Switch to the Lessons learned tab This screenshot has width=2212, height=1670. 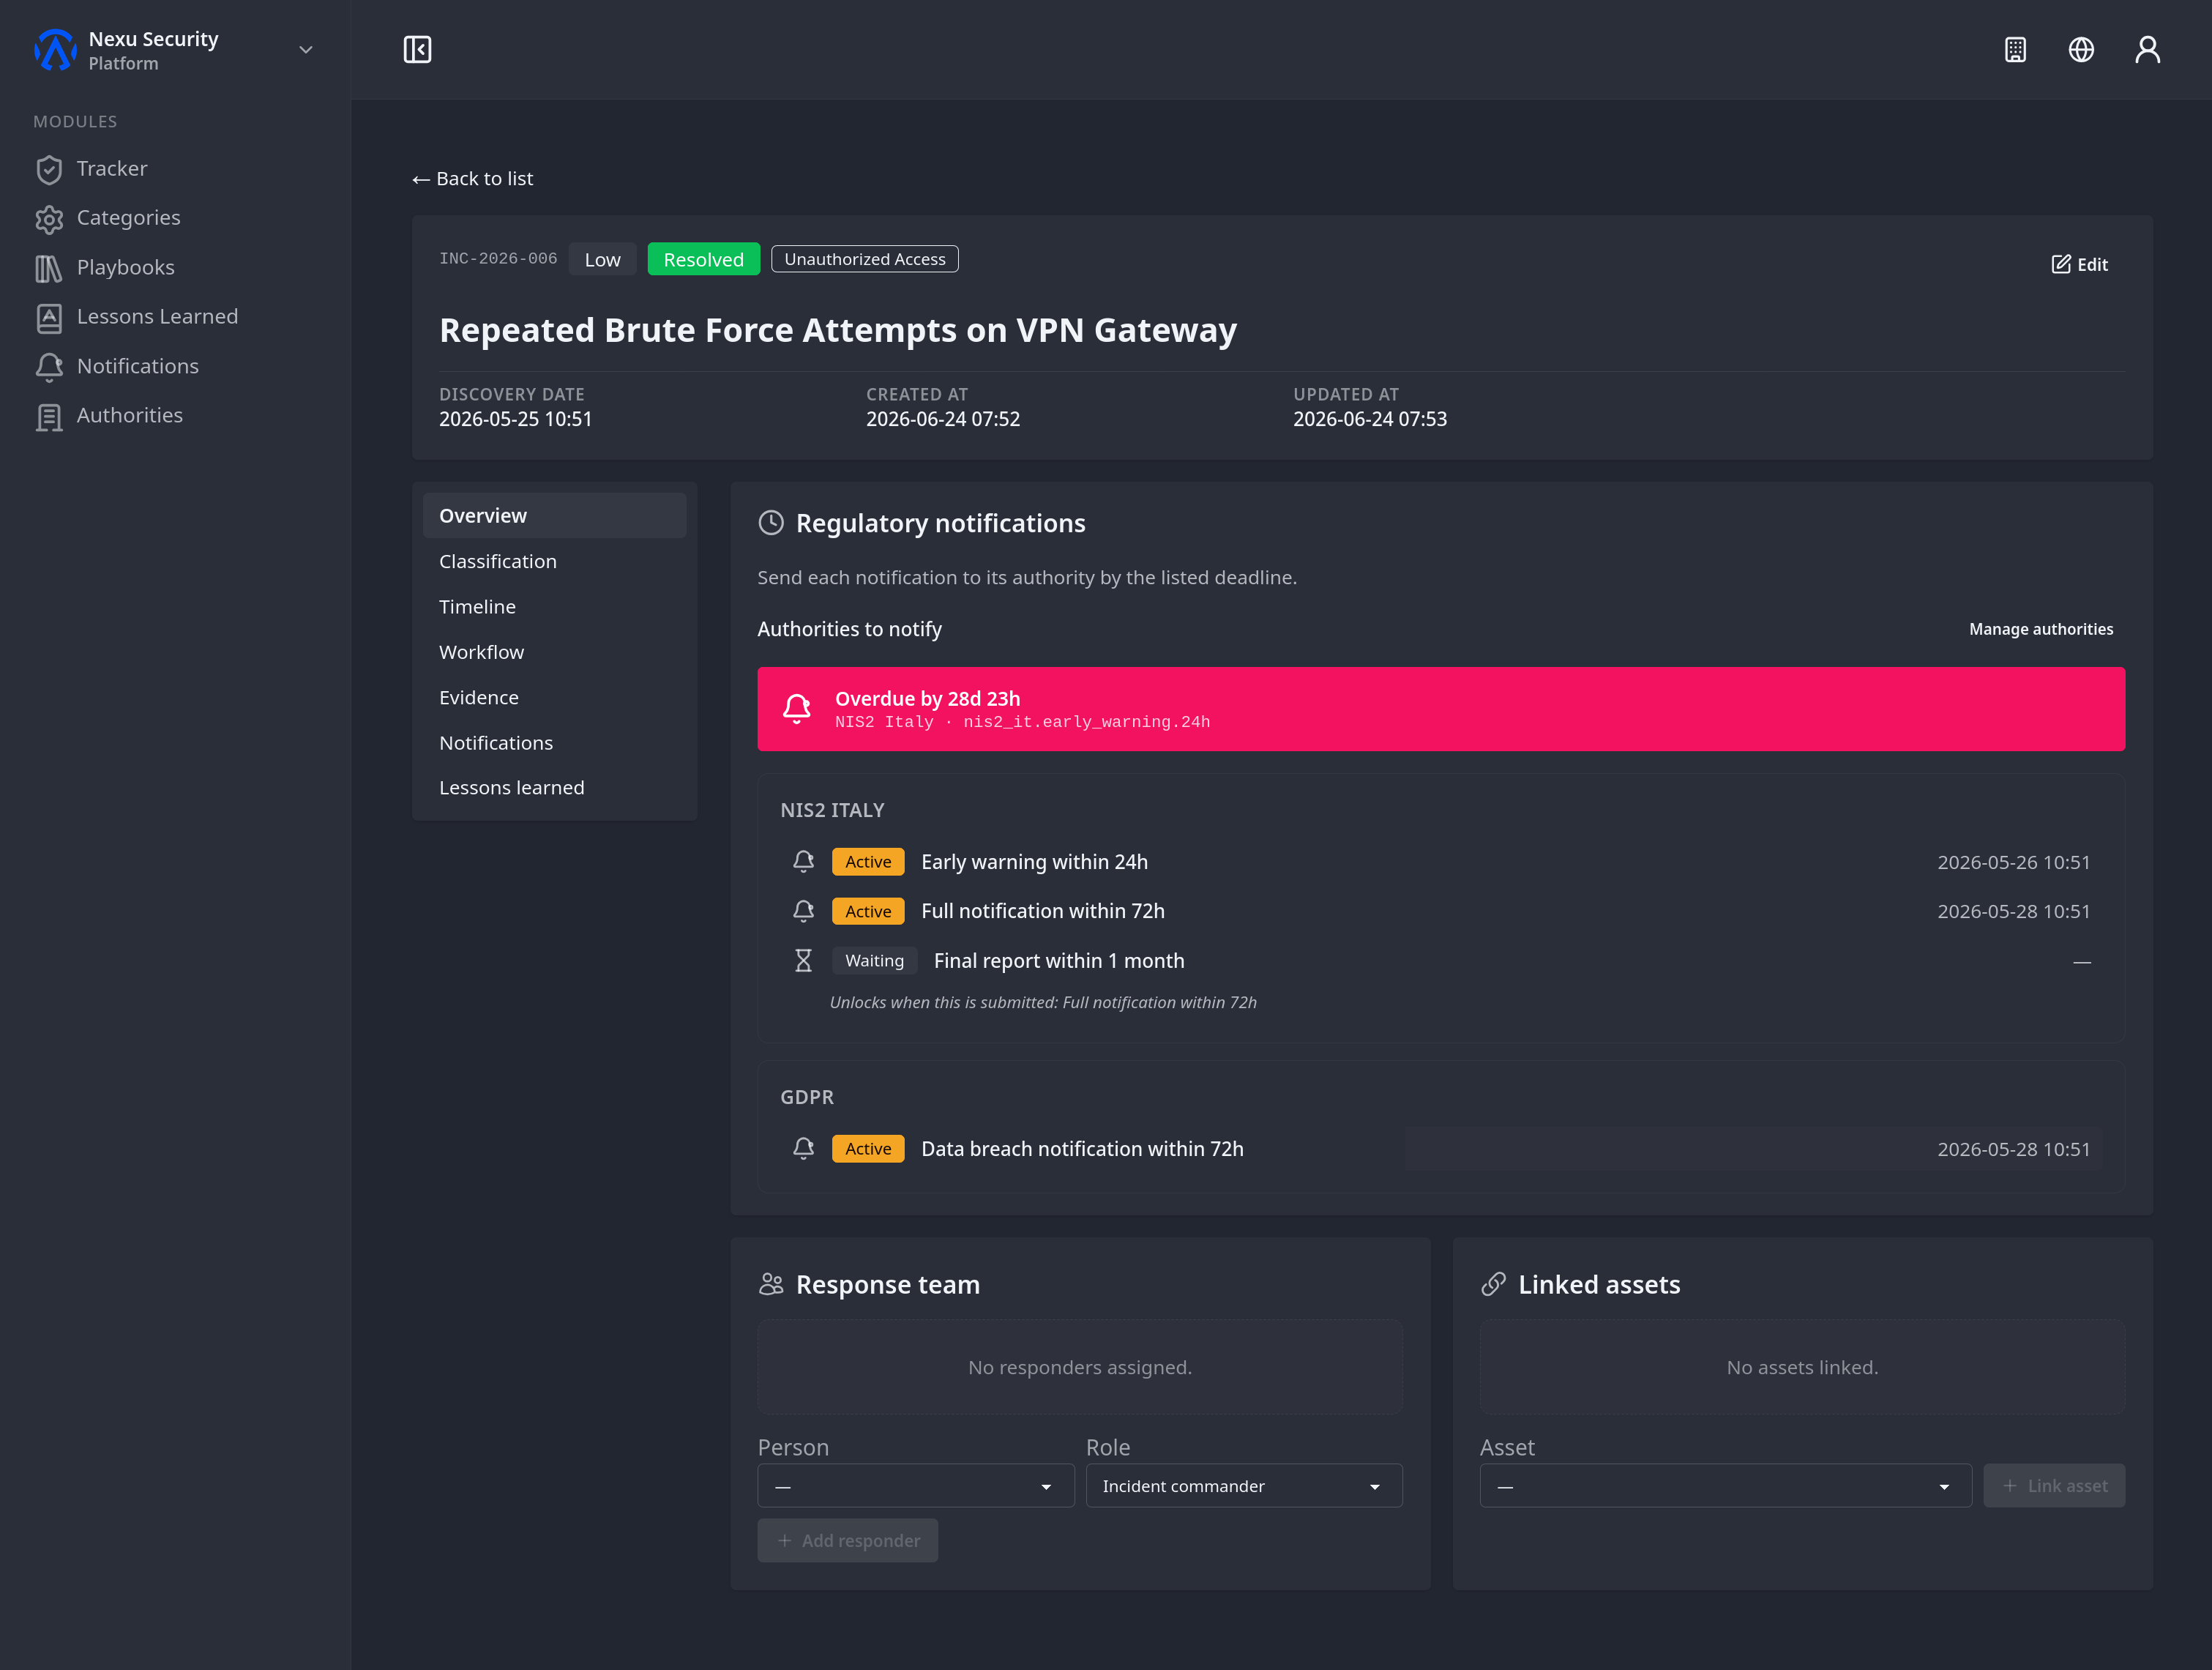click(554, 788)
